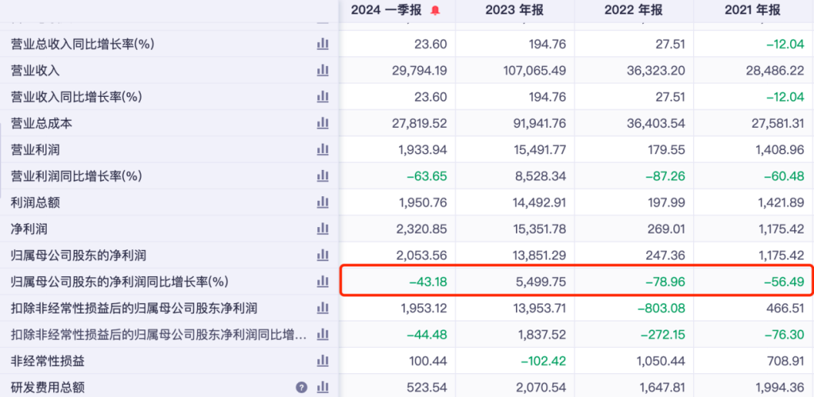Select the 2021 年报 column header
The height and width of the screenshot is (397, 814).
tap(753, 10)
